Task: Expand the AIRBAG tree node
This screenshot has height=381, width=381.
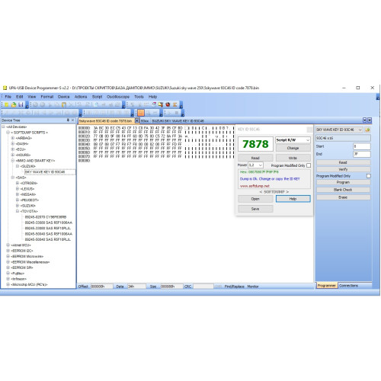Action: coord(13,138)
